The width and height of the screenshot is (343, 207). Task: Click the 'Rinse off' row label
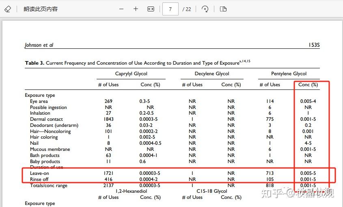coord(39,179)
